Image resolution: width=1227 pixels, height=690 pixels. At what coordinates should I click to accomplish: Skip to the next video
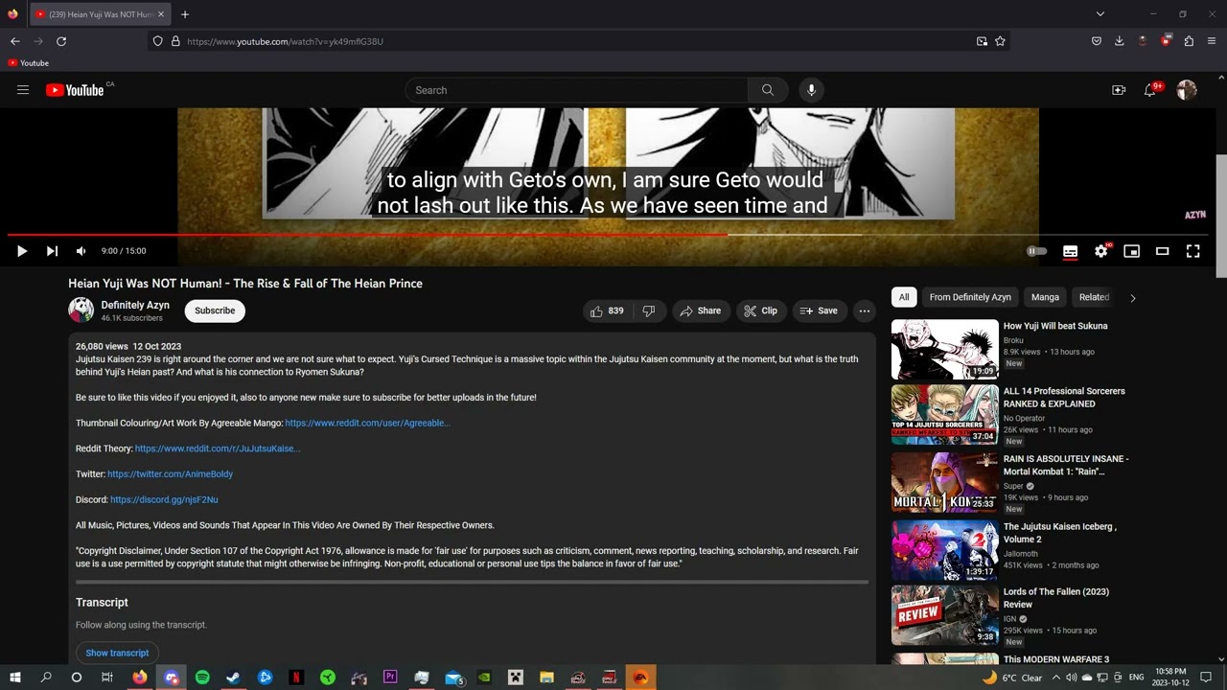point(52,251)
